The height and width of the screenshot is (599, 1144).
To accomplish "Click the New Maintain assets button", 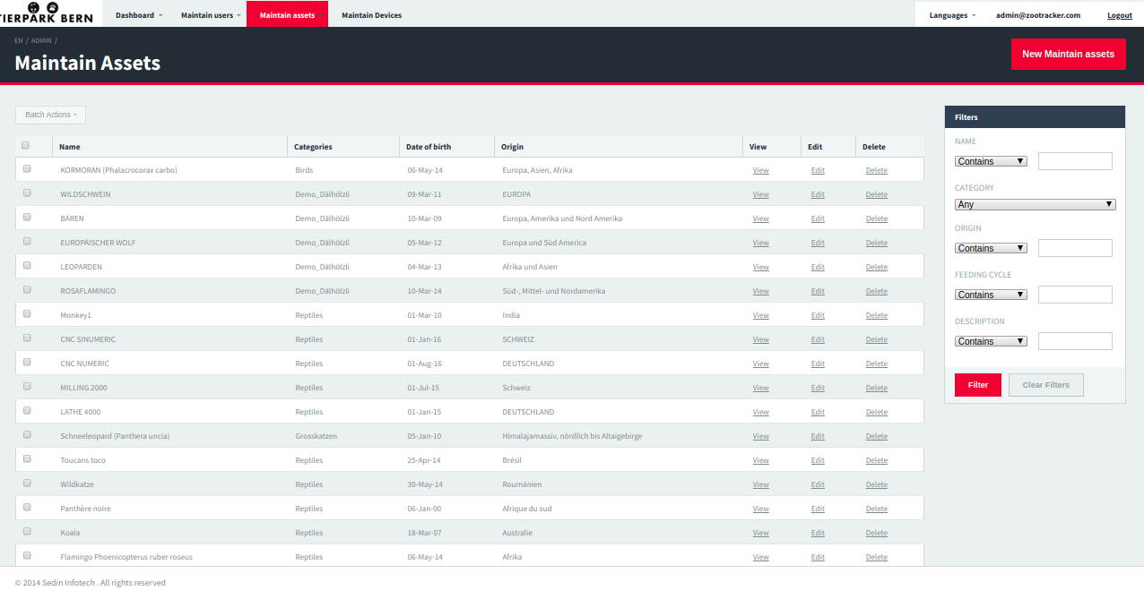I will click(x=1068, y=54).
